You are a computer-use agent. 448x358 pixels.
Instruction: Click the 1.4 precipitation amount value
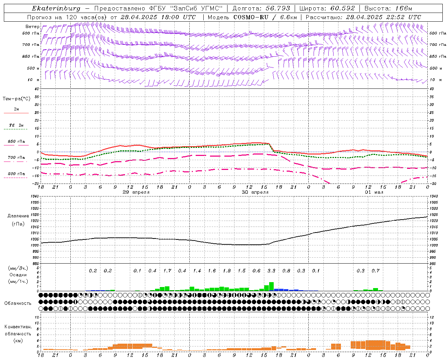click(197, 271)
